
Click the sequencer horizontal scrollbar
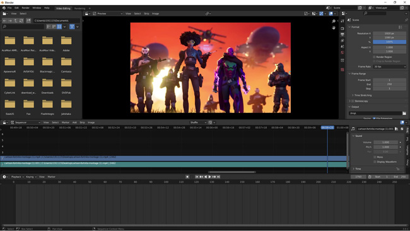232,172
